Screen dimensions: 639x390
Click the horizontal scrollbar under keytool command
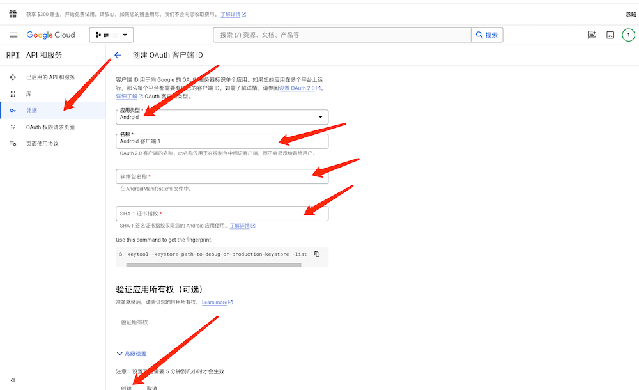(x=204, y=264)
